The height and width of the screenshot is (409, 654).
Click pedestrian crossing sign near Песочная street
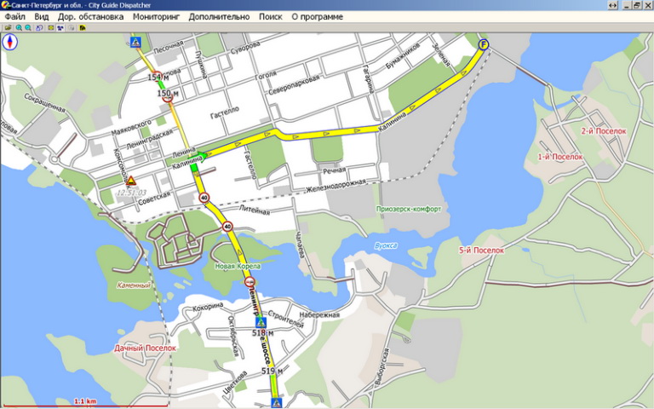[135, 42]
